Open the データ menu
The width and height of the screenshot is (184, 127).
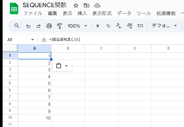pyautogui.click(x=124, y=14)
